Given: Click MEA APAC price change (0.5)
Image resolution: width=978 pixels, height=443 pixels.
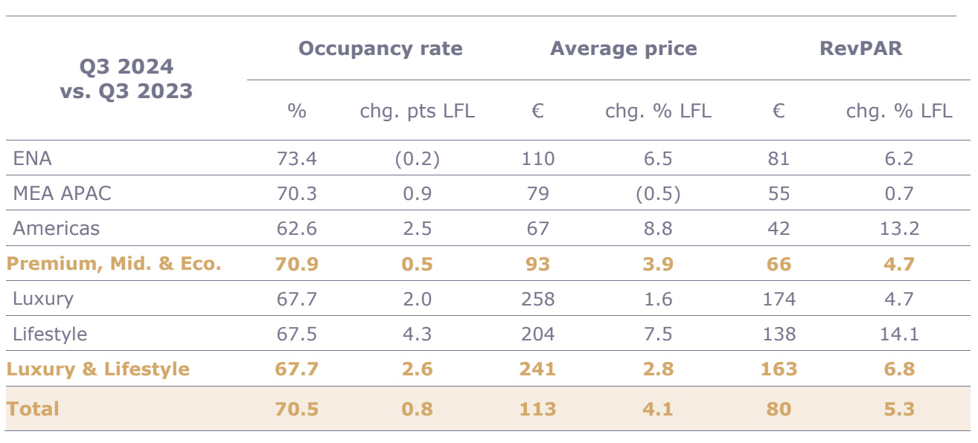Looking at the screenshot, I should (658, 193).
